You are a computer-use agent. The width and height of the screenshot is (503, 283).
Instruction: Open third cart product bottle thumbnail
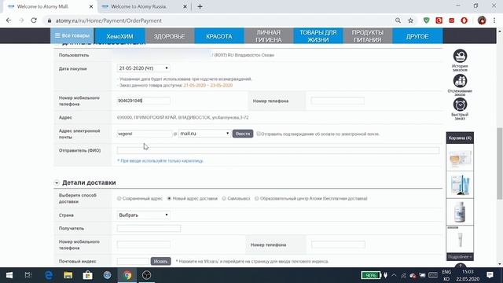coord(460,211)
